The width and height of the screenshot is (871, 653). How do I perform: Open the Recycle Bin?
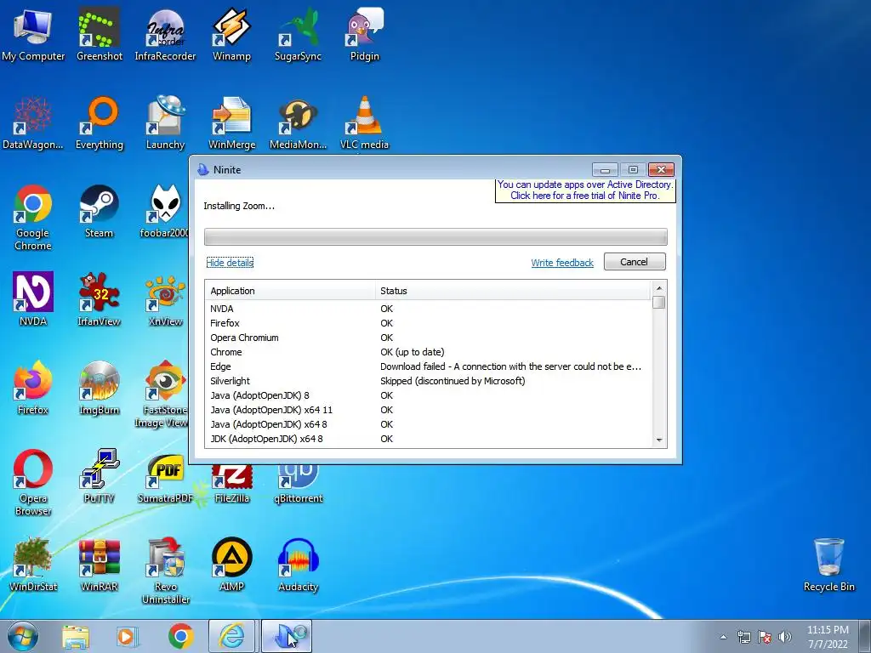click(828, 565)
